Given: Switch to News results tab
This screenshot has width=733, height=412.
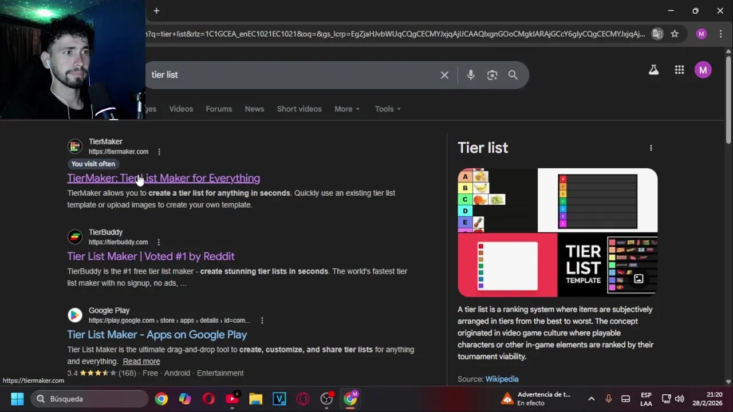Looking at the screenshot, I should click(254, 109).
